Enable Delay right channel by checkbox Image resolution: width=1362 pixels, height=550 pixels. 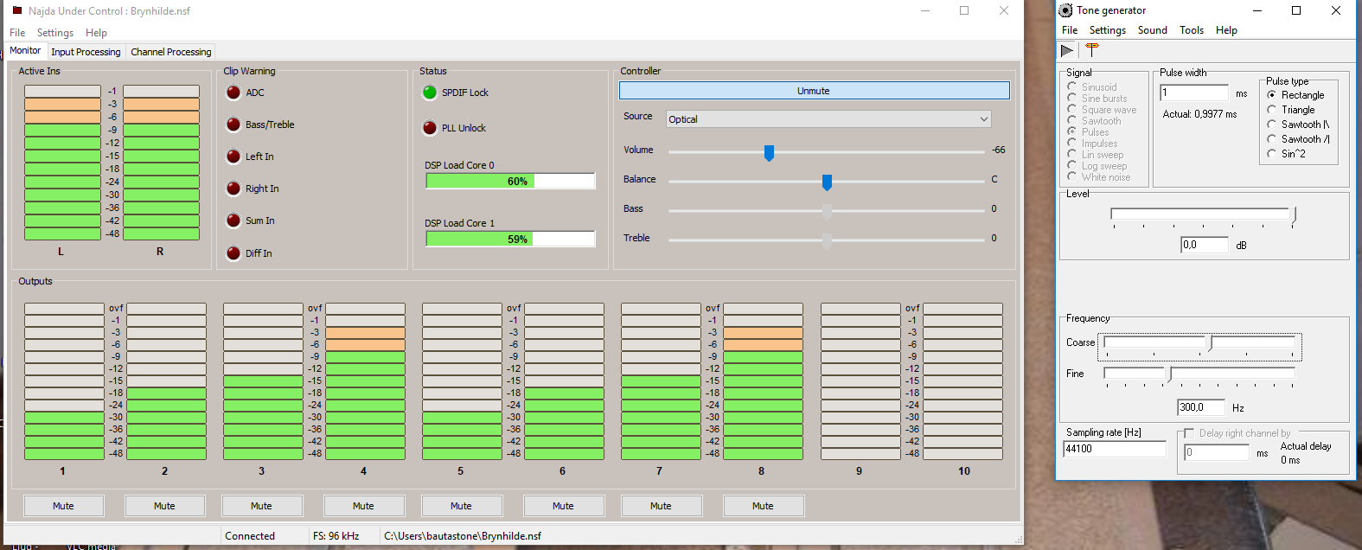pos(1188,433)
